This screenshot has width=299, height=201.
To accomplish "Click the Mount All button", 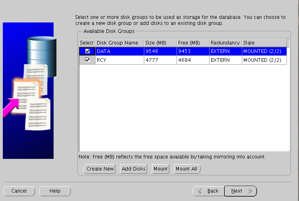I will click(187, 169).
